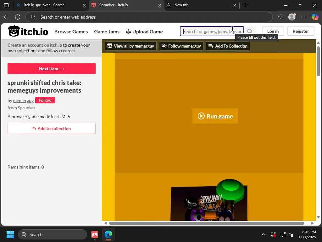Click the scroll up arrow on the page
Screen dimensions: 322x242
[x=318, y=43]
